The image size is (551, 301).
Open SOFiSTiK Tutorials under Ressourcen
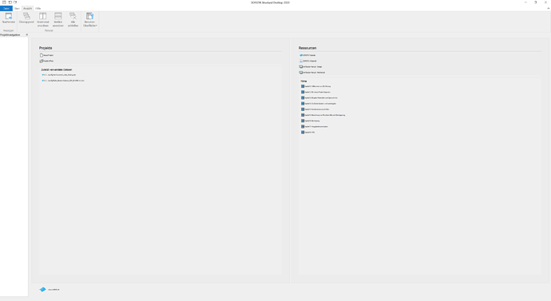point(307,55)
